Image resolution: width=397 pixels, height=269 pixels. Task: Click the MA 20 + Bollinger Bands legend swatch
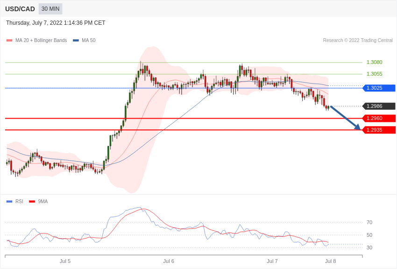(9, 41)
